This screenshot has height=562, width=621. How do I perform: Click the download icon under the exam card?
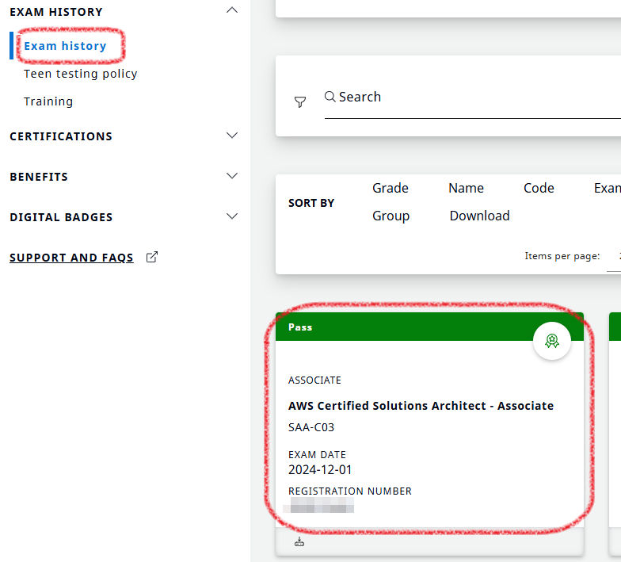click(299, 542)
